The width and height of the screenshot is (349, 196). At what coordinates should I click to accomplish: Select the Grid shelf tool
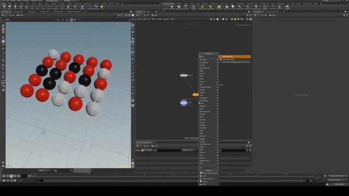(x=27, y=7)
